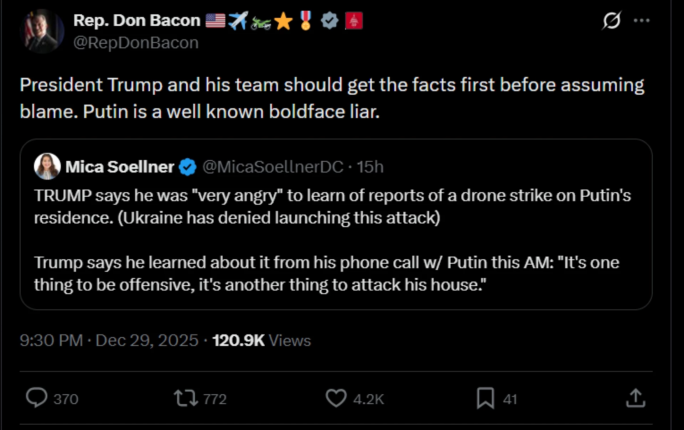Open Rep. Don Bacon's profile picture

42,31
